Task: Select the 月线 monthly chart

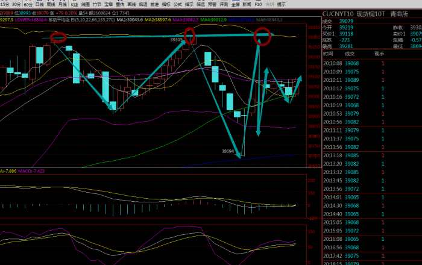Action: click(x=62, y=4)
